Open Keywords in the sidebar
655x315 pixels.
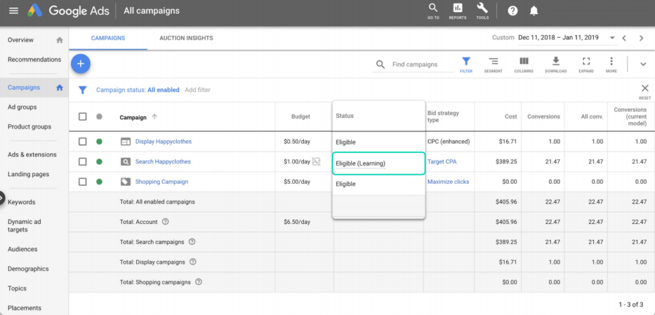click(21, 202)
